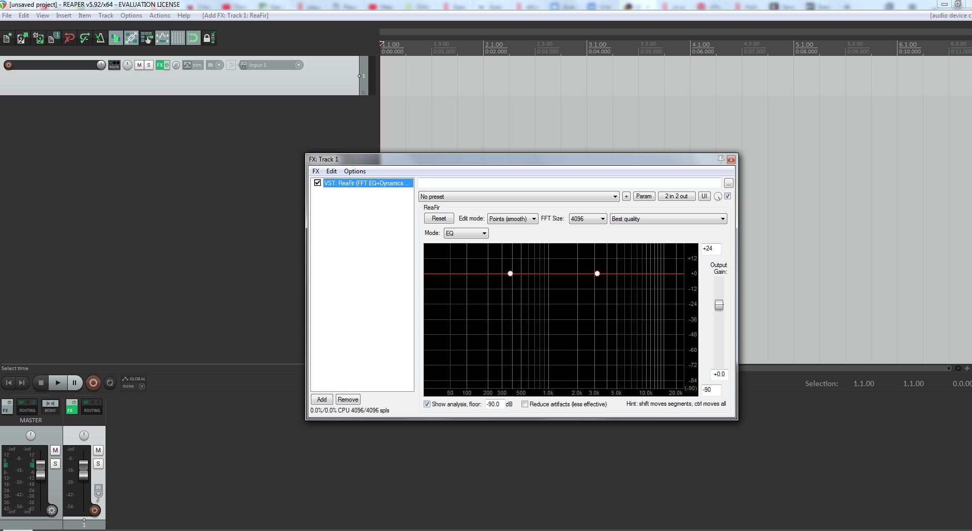Toggle the grid lines toolbar icon
The width and height of the screenshot is (972, 531).
177,38
